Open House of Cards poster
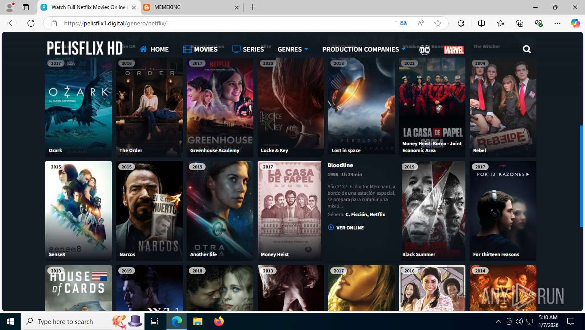Screen dimensions: 585x330 (x=78, y=288)
